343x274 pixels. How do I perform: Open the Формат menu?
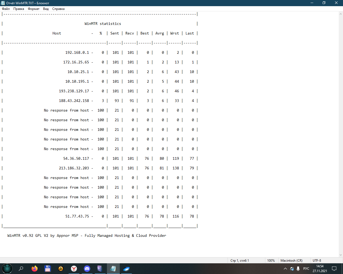pyautogui.click(x=33, y=9)
